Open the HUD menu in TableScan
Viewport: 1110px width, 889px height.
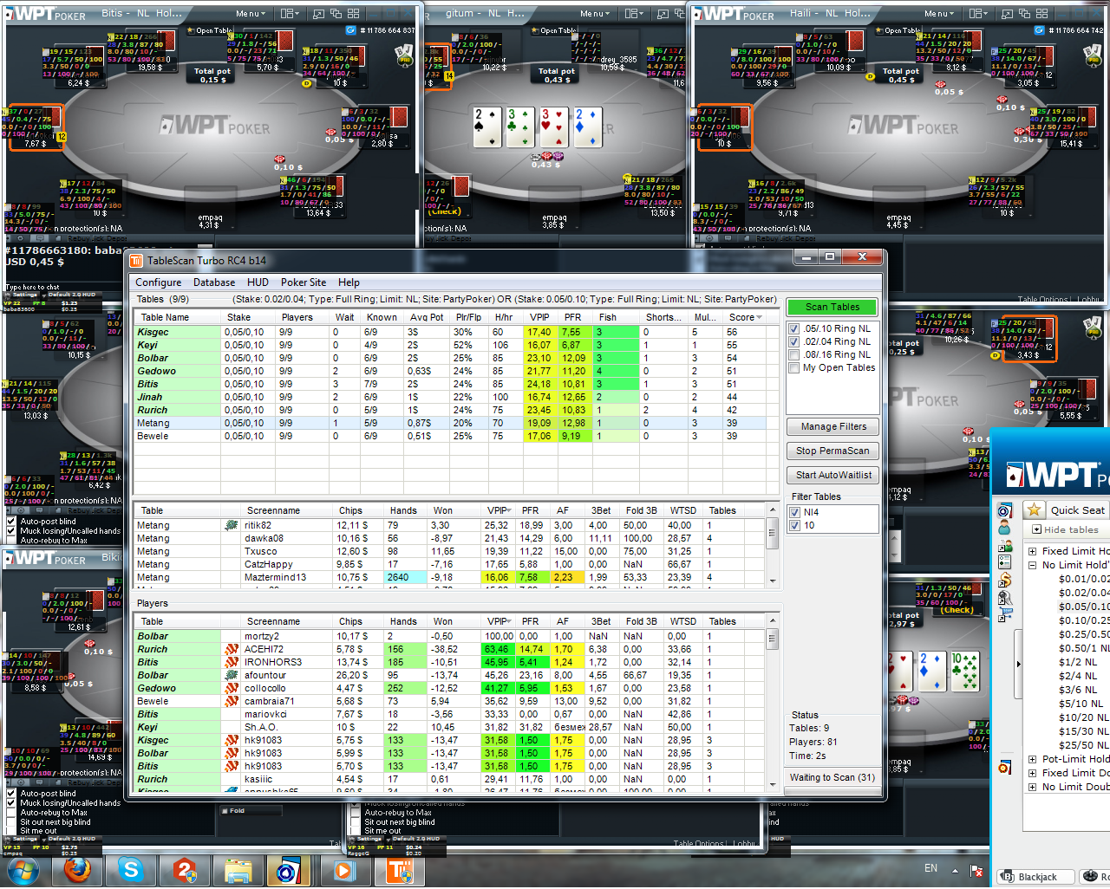click(258, 282)
